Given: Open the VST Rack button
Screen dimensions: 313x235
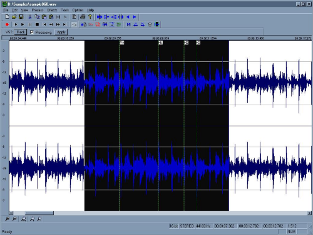Looking at the screenshot, I should tap(21, 32).
